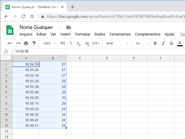
Task: Open the zoom 100% dropdown
Action: click(49, 44)
